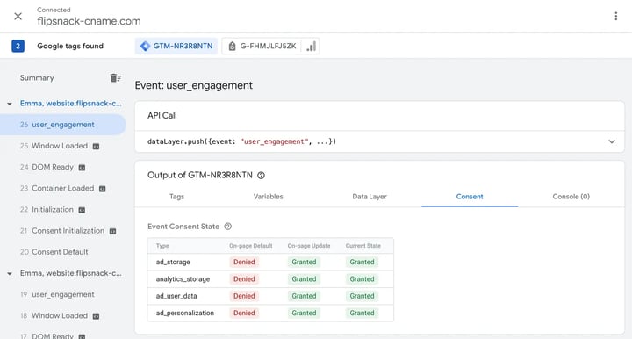Expand the API Call dataLayer.push details
Viewport: 632px width, 339px height.
[612, 141]
